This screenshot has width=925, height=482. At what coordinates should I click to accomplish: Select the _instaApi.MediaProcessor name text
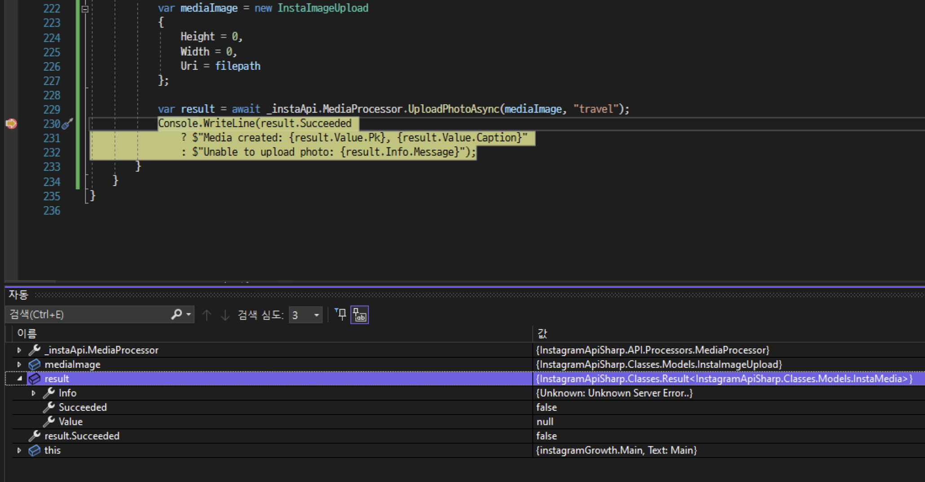(101, 350)
